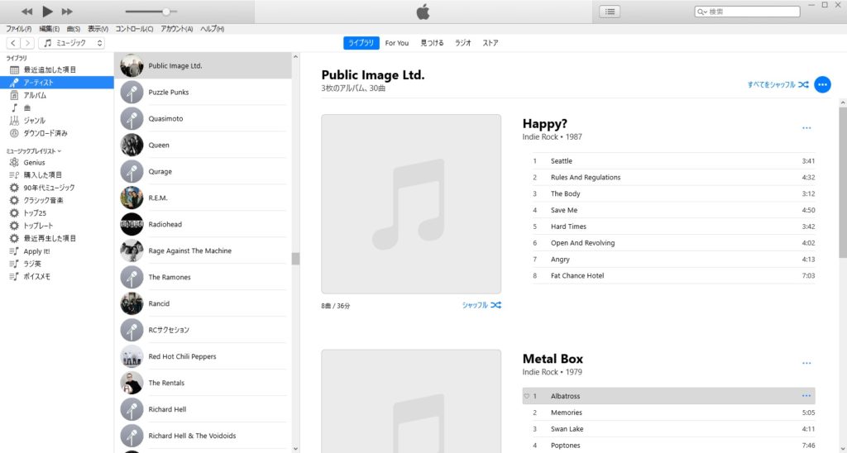Select 曲 in the library sidebar
The image size is (847, 453).
(57, 108)
